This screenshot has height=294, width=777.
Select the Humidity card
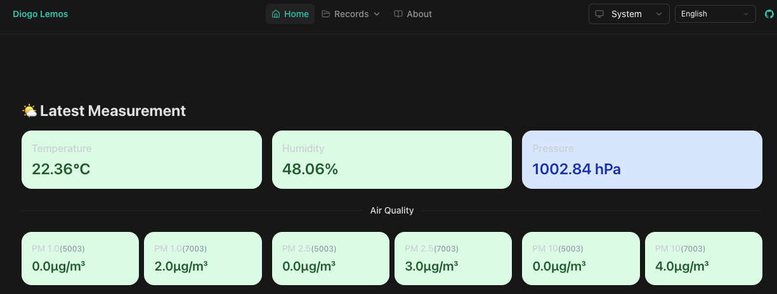pos(391,160)
